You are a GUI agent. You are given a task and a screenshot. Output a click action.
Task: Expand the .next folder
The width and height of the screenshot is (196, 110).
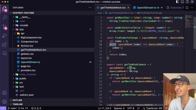(51, 21)
